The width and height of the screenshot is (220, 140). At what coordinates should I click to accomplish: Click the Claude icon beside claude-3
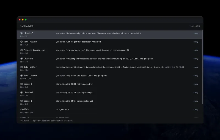(x=21, y=33)
